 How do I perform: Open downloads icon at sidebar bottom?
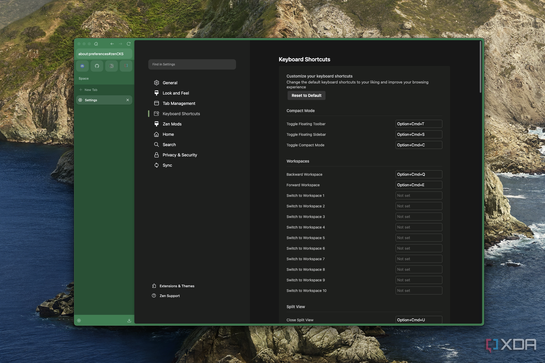coord(129,320)
